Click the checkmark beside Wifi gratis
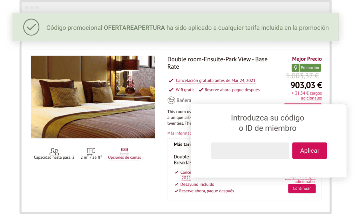The height and width of the screenshot is (214, 359). click(171, 90)
